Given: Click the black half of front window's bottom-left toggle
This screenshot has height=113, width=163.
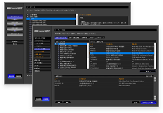Looking at the screenshot, I should click(x=39, y=99).
